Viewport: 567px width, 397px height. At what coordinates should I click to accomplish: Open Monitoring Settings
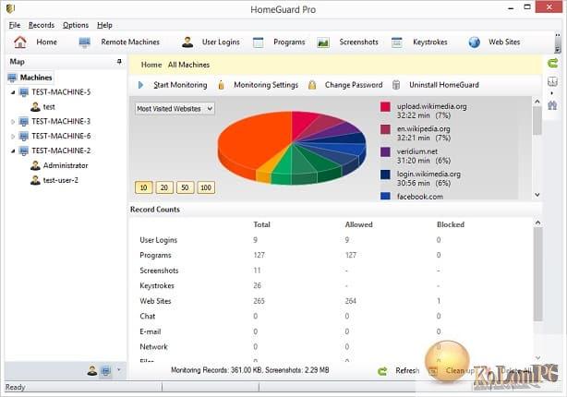click(x=266, y=85)
